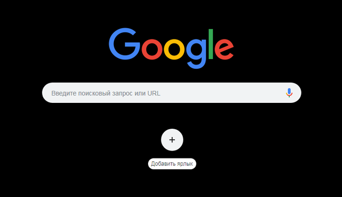The width and height of the screenshot is (342, 197).
Task: Click the 'Добавить ярлык' shortcut tile text
Action: click(172, 164)
